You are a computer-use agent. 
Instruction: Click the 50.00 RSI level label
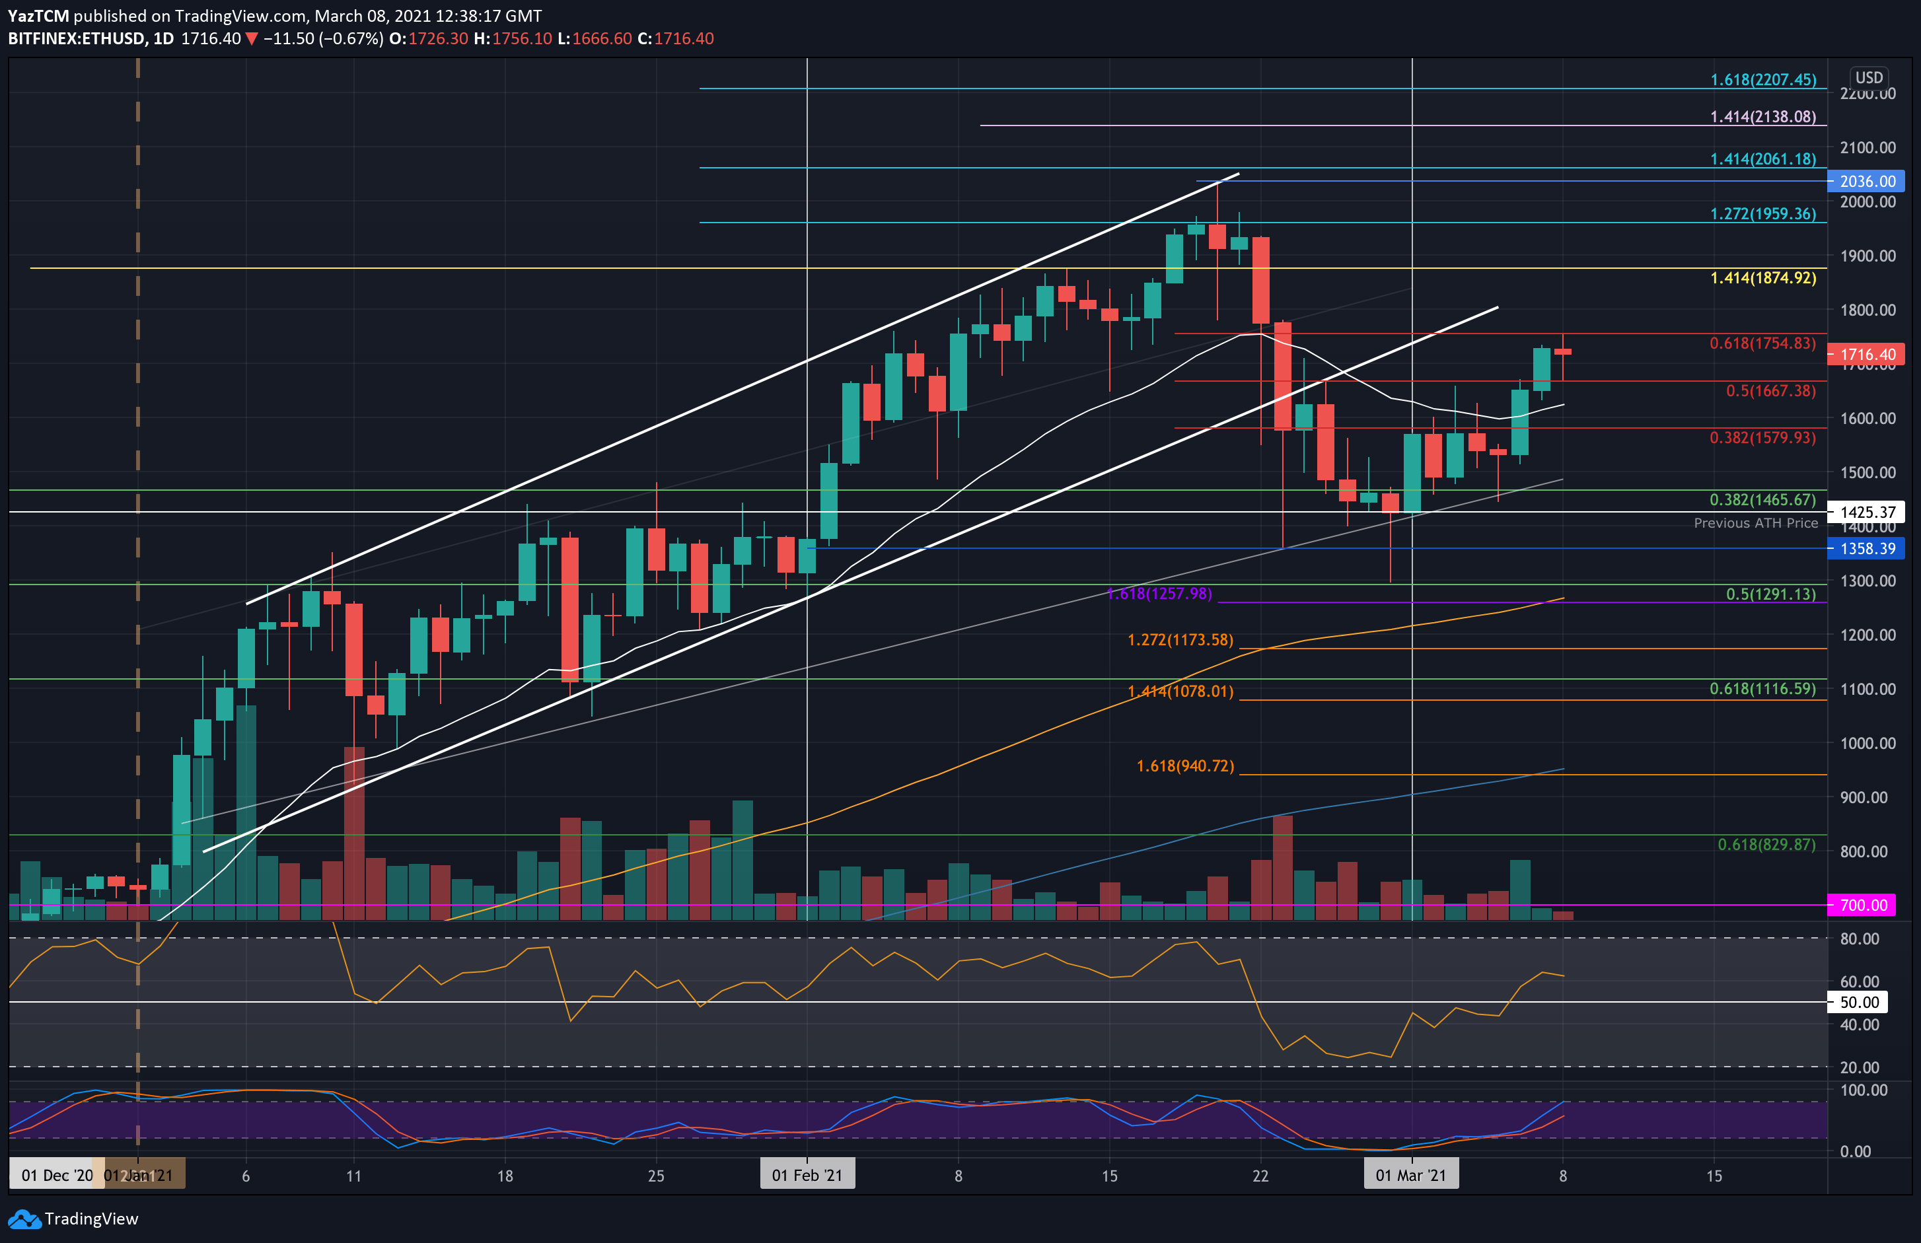pos(1858,1003)
